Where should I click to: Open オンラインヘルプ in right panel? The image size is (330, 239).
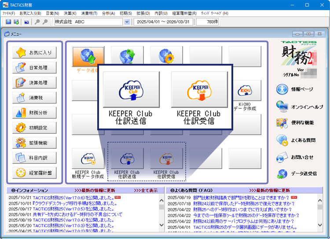(300, 107)
